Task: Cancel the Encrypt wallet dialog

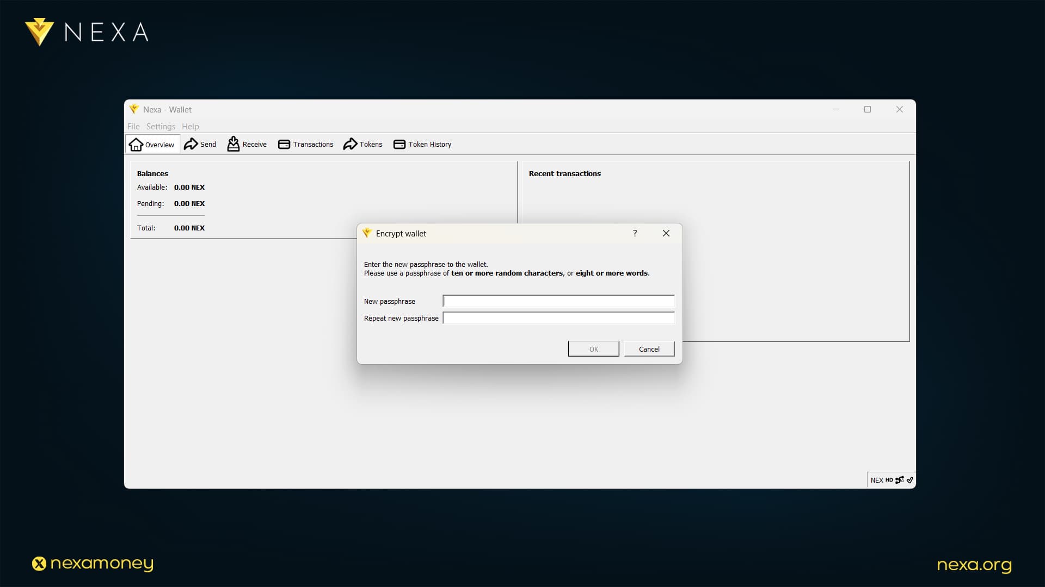Action: 649,349
